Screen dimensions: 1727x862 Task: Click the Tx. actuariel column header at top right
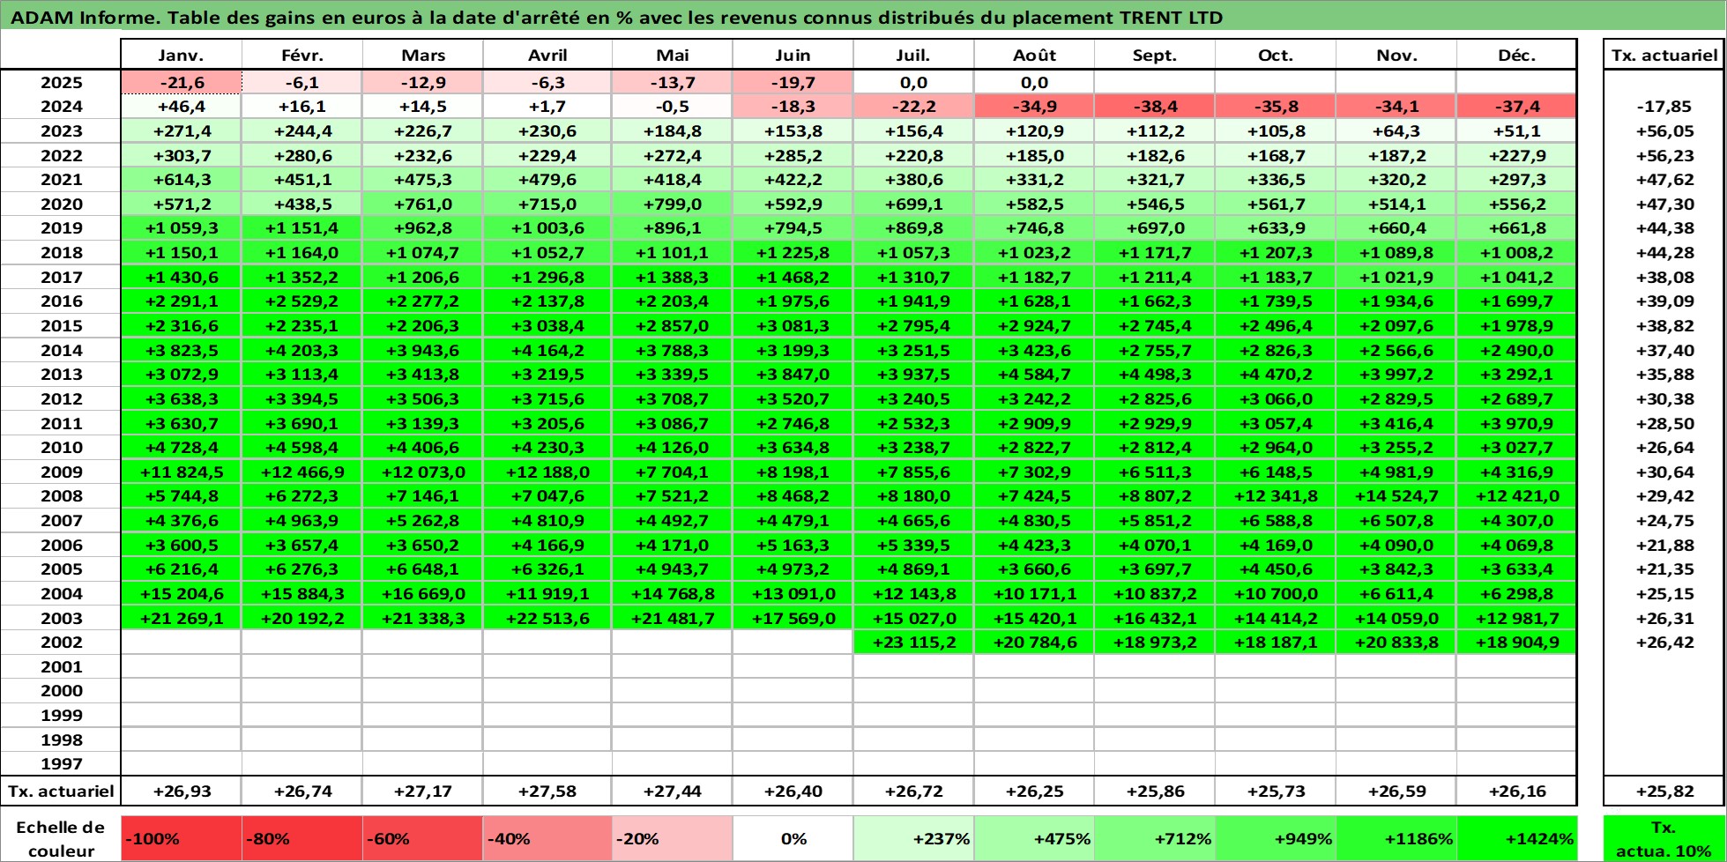click(1664, 55)
